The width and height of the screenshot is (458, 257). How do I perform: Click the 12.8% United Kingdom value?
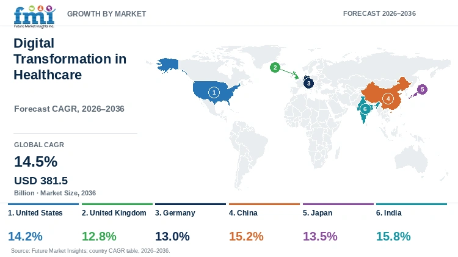click(x=99, y=236)
